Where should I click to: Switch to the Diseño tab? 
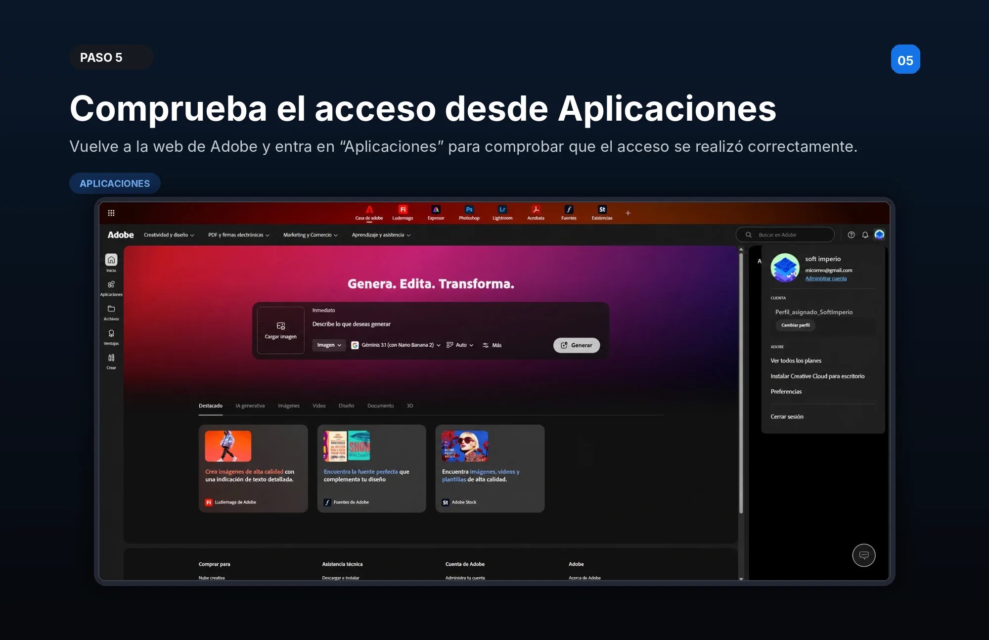click(346, 406)
